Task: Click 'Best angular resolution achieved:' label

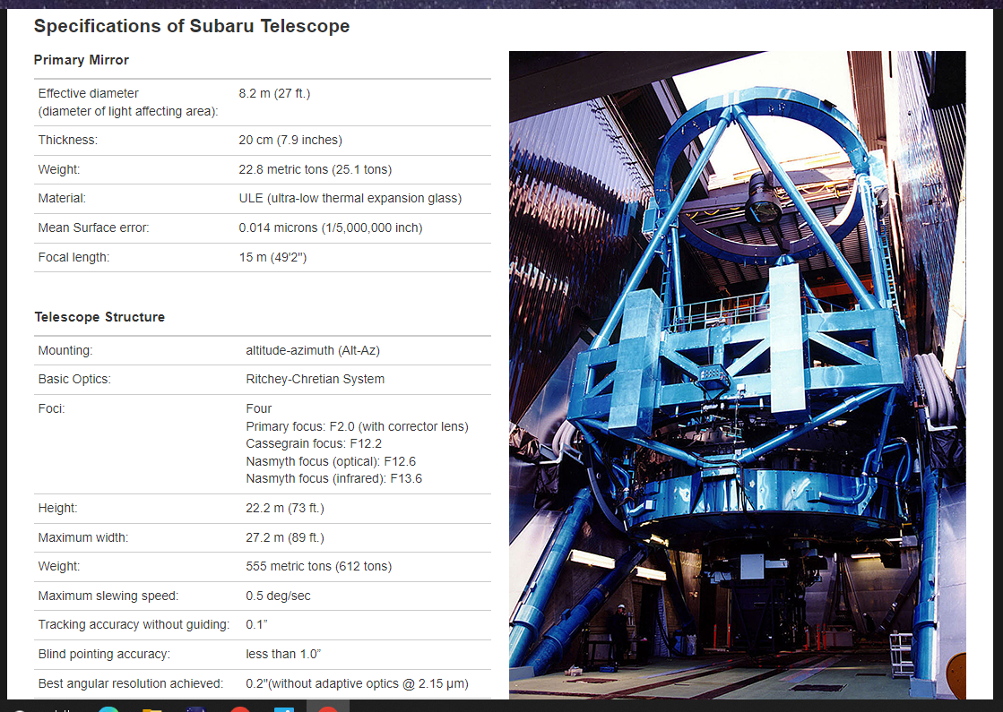Action: coord(131,683)
